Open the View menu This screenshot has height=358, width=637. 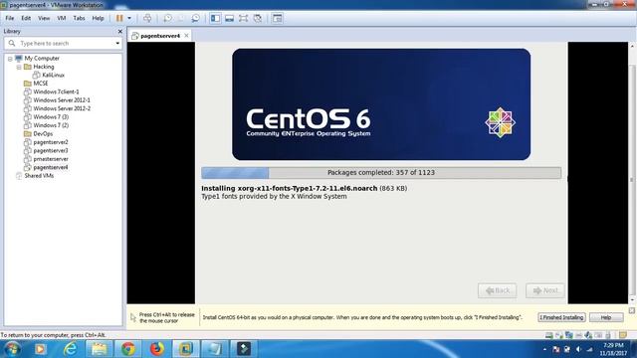tap(44, 18)
